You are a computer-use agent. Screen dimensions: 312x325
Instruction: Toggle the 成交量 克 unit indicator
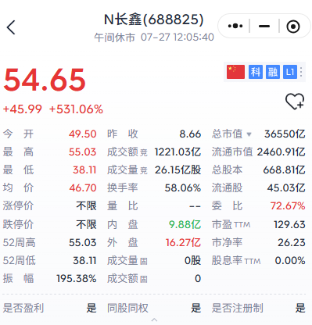click(144, 170)
